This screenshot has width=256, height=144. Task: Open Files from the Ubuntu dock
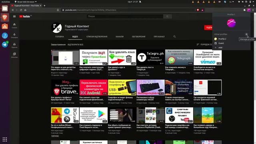(5, 8)
